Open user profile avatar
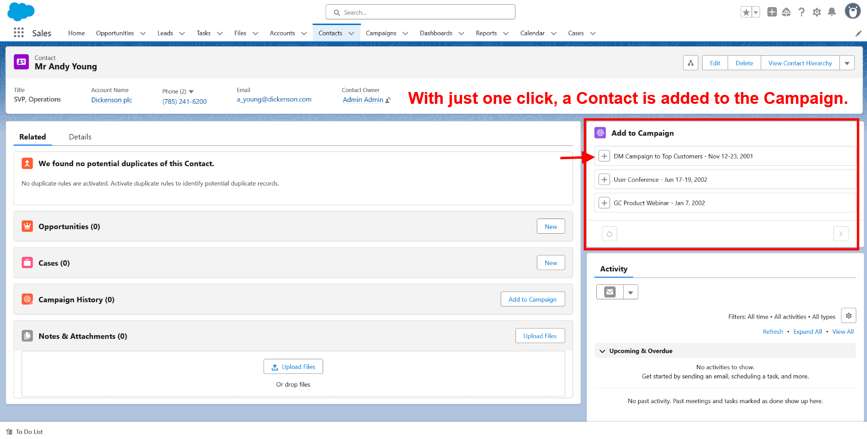 (x=853, y=11)
